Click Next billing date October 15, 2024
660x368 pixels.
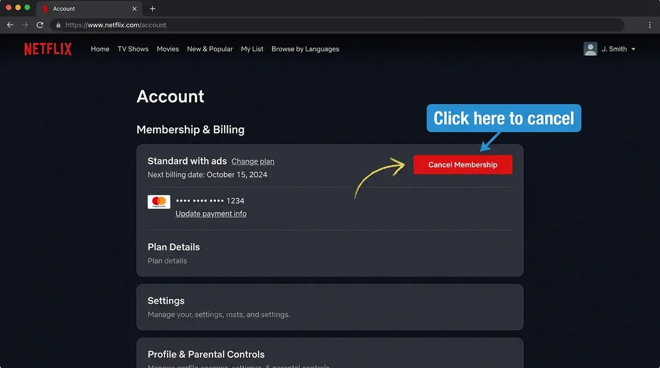(x=207, y=175)
